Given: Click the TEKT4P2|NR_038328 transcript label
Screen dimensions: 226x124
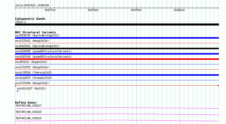Looking at the screenshot, I should [28, 112].
